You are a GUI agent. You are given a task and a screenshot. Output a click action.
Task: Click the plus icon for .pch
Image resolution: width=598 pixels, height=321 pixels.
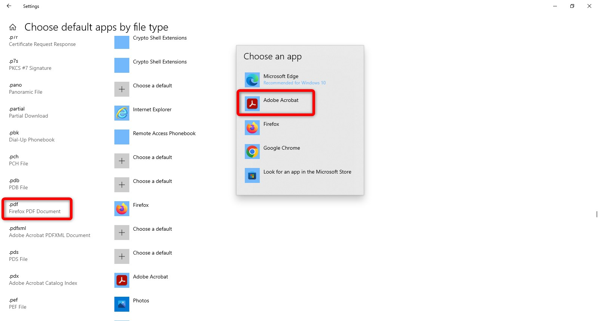[x=122, y=161]
